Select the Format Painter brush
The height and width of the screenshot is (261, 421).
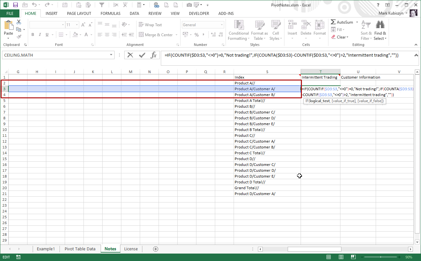[19, 37]
